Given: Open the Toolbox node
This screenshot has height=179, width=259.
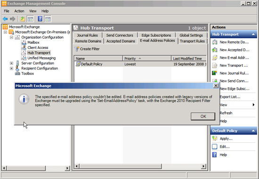Looking at the screenshot, I should click(28, 73).
